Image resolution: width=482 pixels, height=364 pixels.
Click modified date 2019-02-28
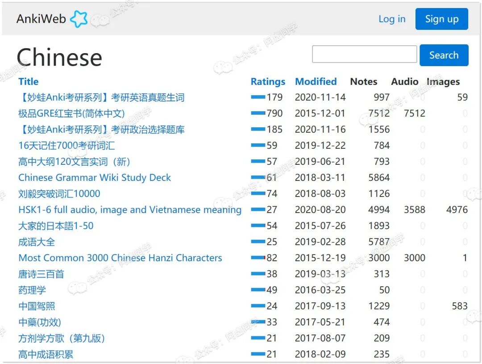[x=320, y=242]
